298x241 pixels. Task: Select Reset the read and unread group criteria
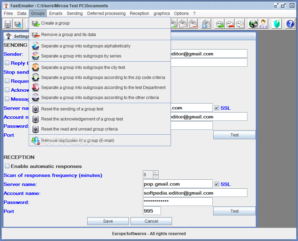pyautogui.click(x=100, y=129)
